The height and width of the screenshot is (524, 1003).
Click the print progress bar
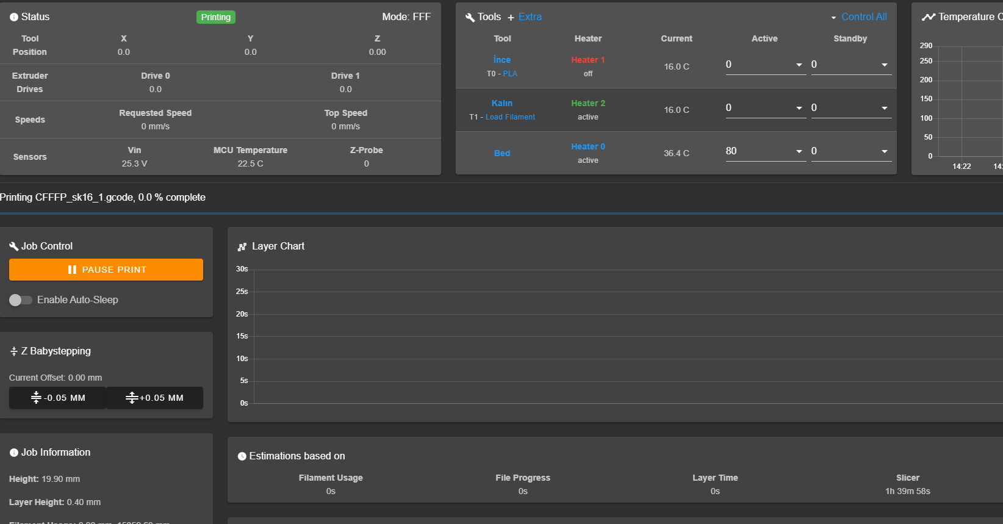501,214
